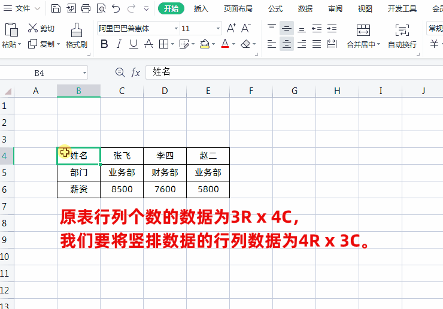Open the 视图 tab

pyautogui.click(x=365, y=9)
